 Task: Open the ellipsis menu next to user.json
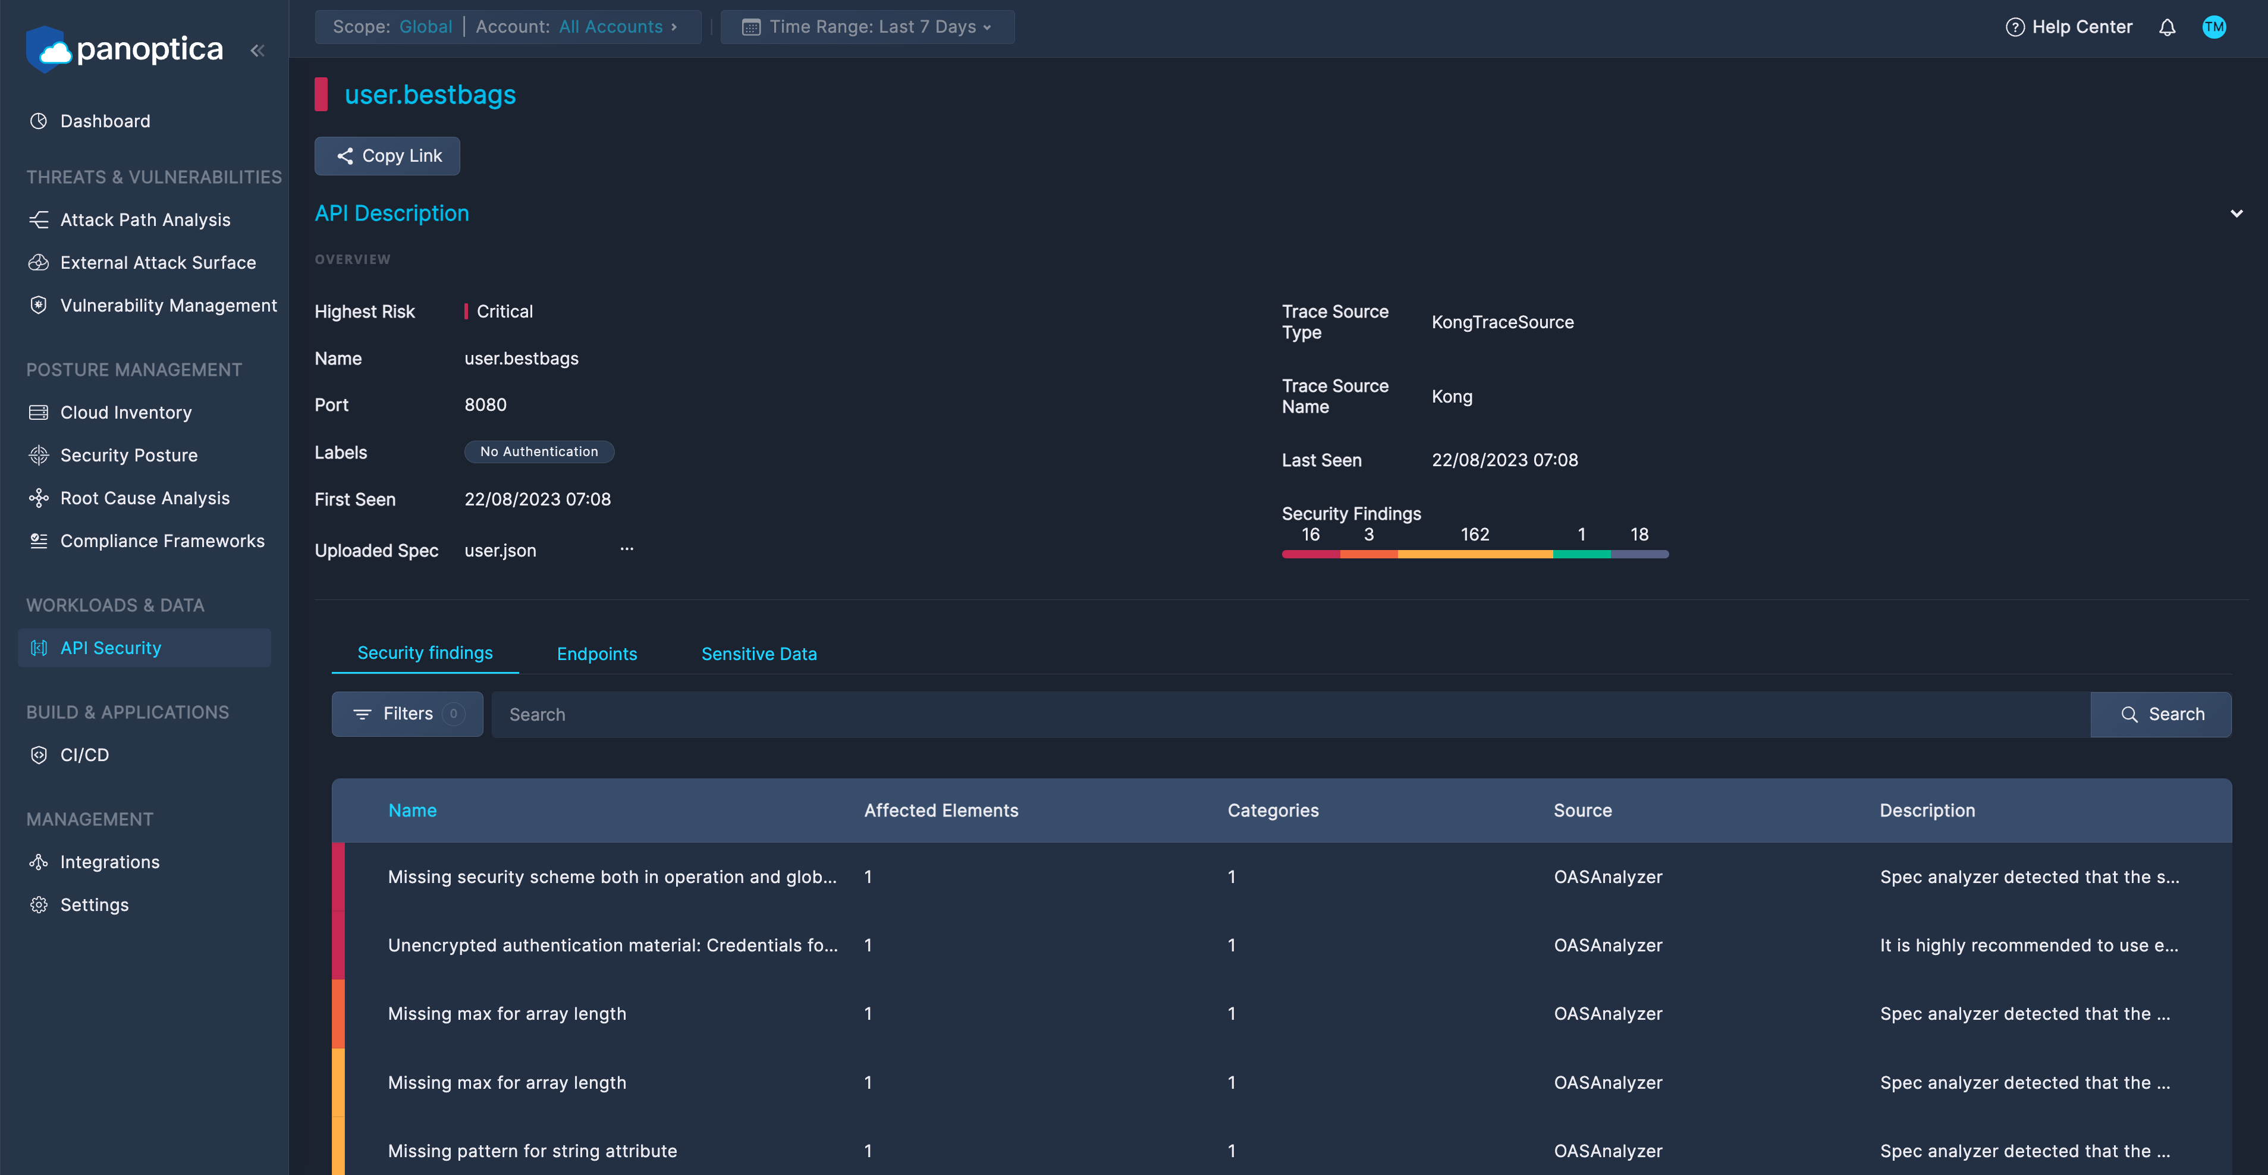pyautogui.click(x=627, y=549)
